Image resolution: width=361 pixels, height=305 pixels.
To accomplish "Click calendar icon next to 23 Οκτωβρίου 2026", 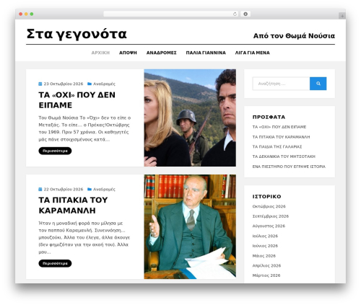I will click(x=40, y=84).
